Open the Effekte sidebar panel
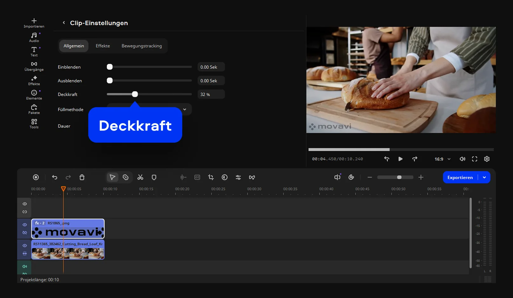Viewport: 513px width, 298px height. click(34, 81)
